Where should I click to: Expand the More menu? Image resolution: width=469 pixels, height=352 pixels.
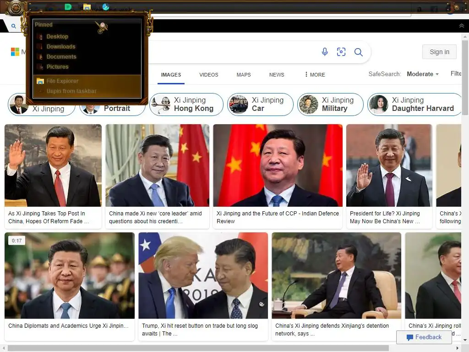click(x=315, y=75)
